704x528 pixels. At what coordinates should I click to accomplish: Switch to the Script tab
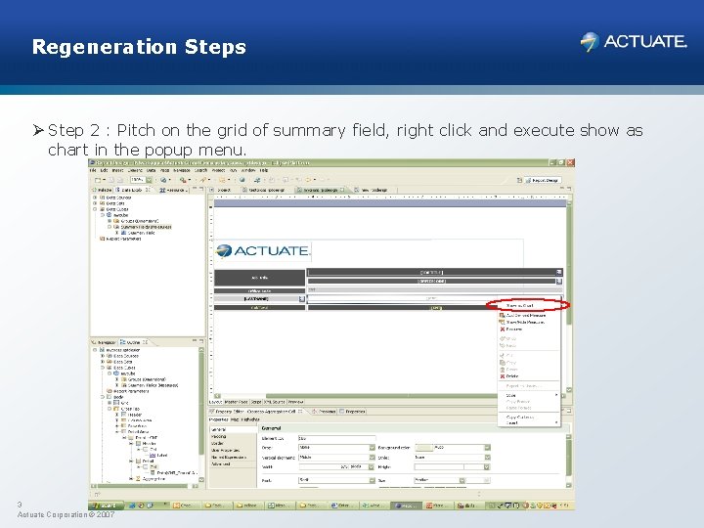(256, 402)
